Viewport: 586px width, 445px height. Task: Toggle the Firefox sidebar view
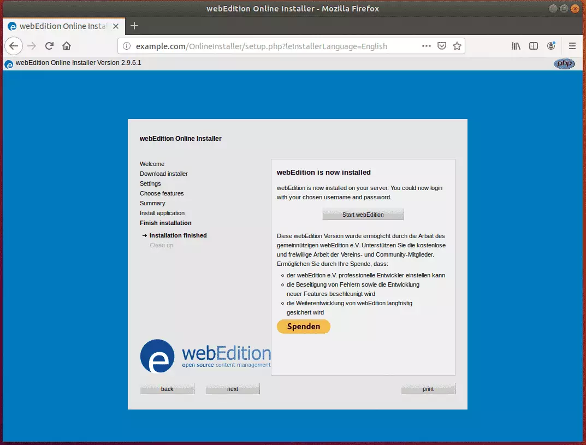pyautogui.click(x=534, y=46)
